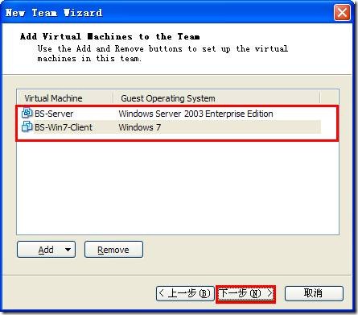The image size is (358, 315).
Task: Click the Remove button
Action: (x=113, y=250)
